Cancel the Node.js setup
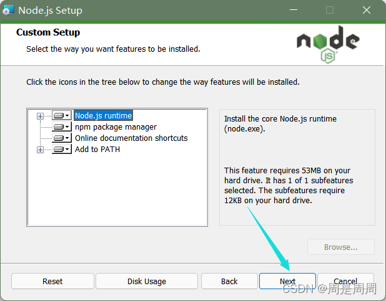The image size is (386, 301). (345, 281)
